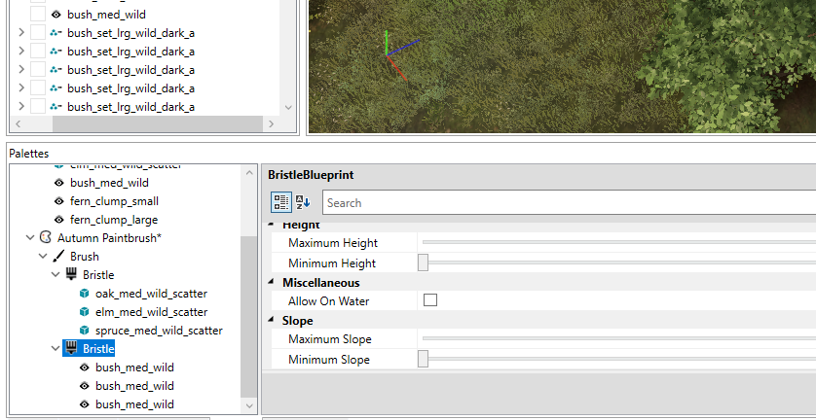This screenshot has height=420, width=816.
Task: Collapse the highlighted Bristle node
Action: click(56, 348)
